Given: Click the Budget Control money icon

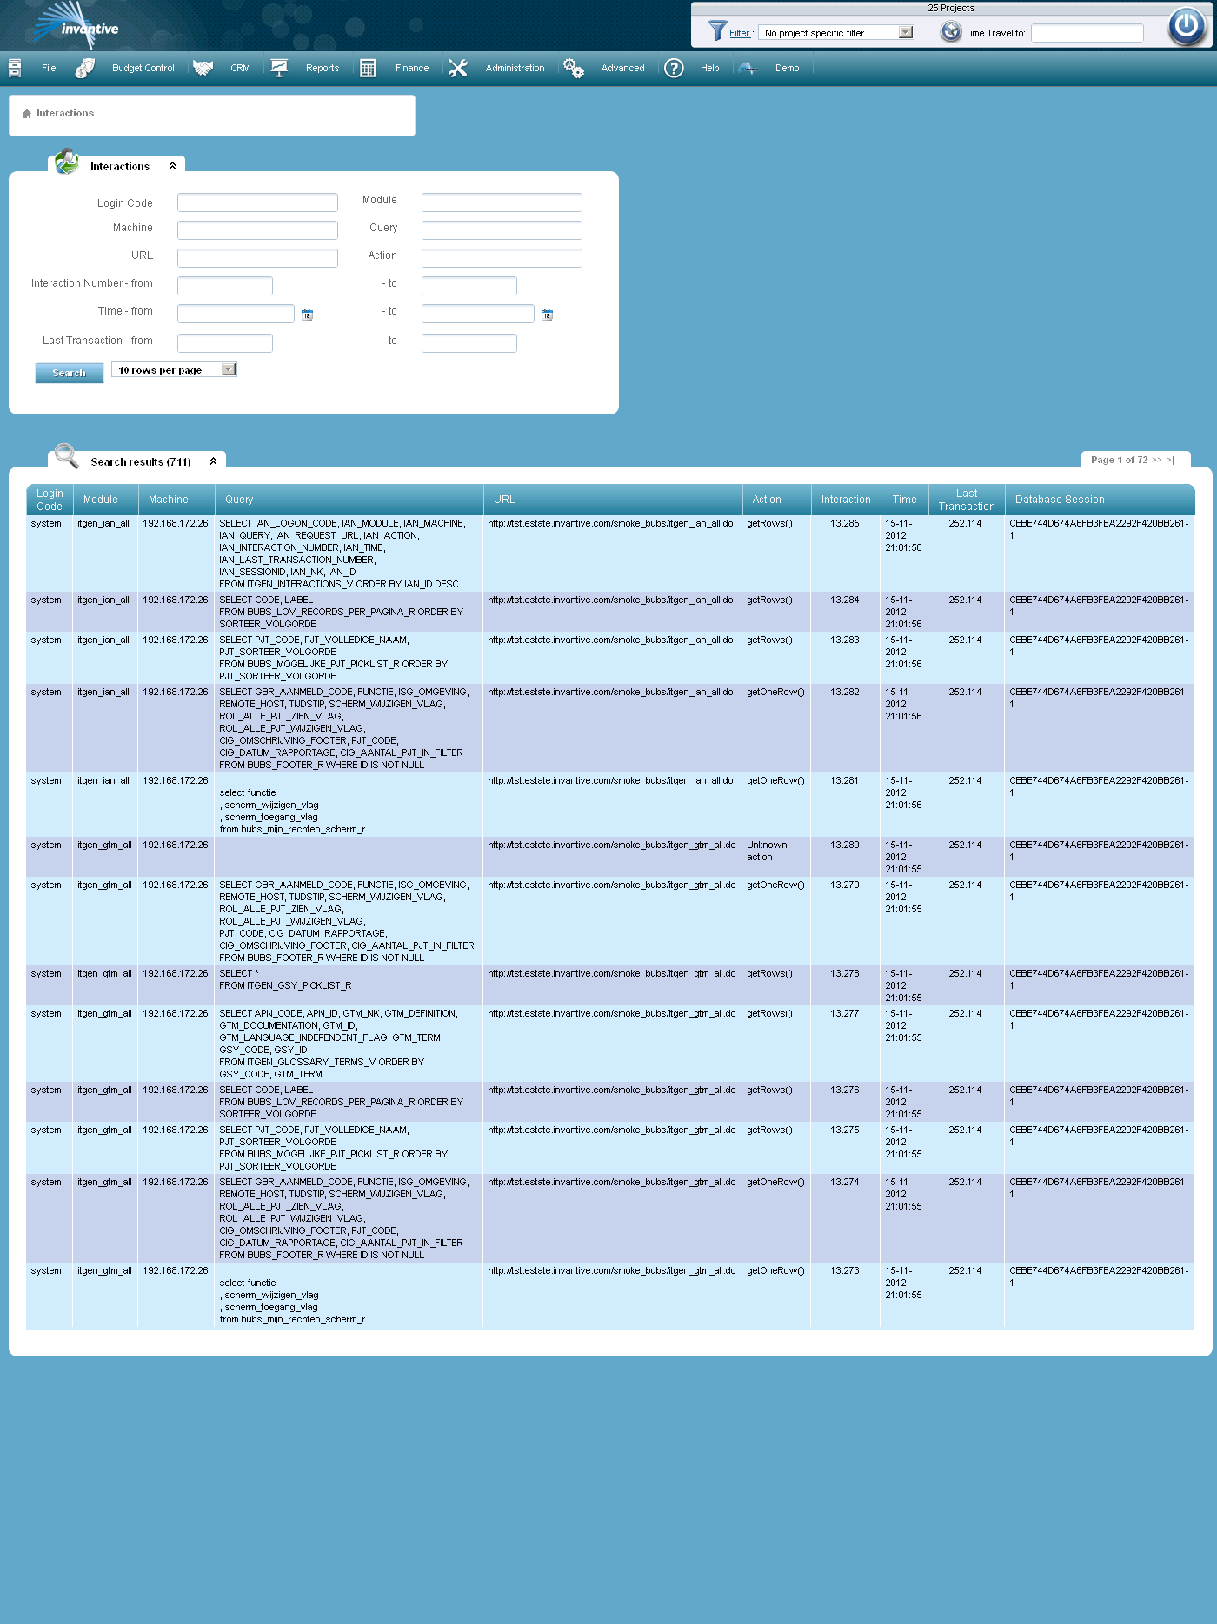Looking at the screenshot, I should pos(85,69).
